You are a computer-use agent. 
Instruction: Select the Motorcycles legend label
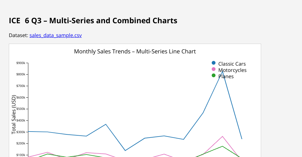[232, 70]
